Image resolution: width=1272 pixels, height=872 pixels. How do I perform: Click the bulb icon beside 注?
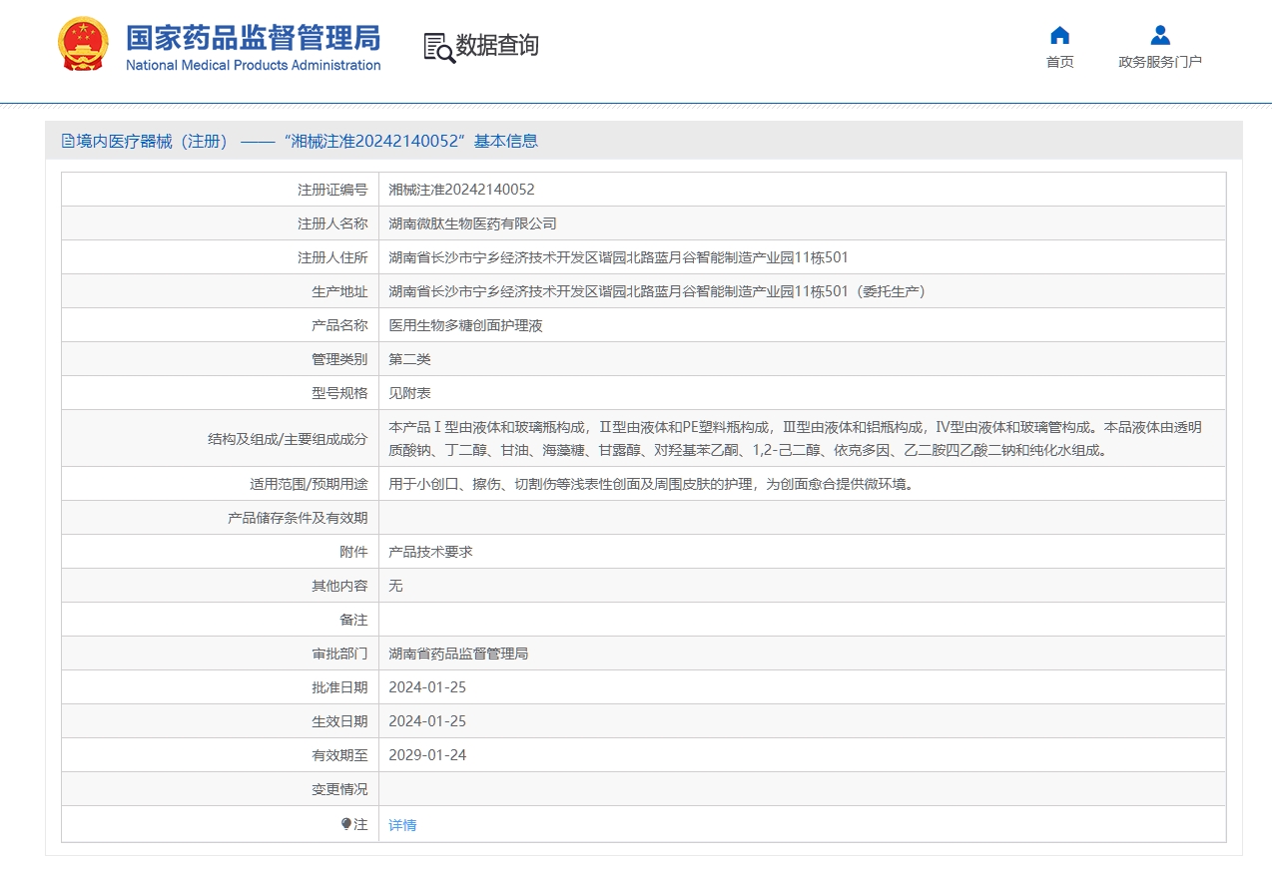(x=346, y=824)
